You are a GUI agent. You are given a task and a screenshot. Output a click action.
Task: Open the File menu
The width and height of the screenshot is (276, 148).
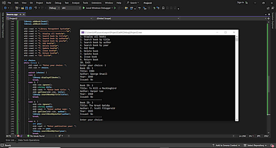click(x=9, y=3)
